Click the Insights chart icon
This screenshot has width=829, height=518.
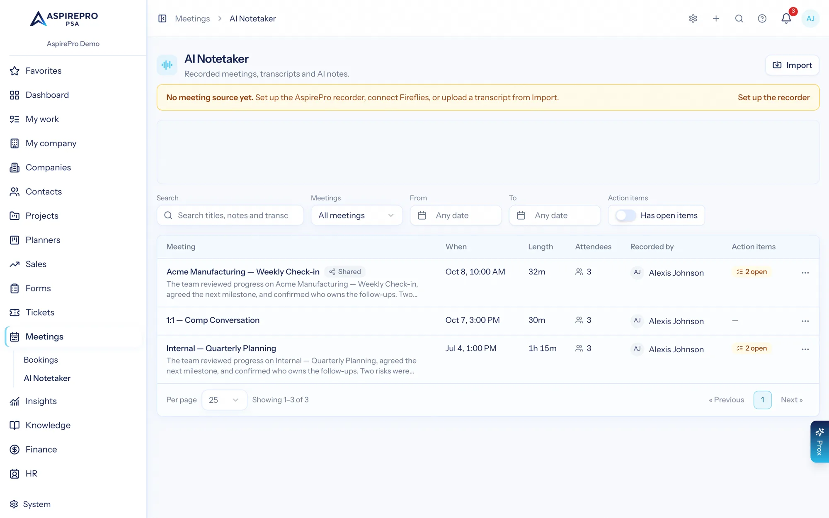(x=15, y=401)
